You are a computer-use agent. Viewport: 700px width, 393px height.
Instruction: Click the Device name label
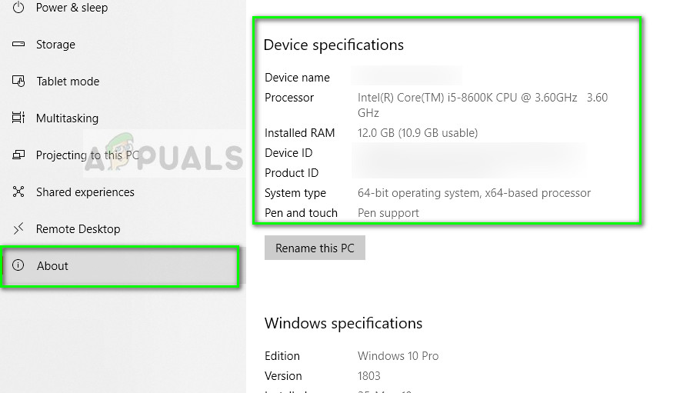point(297,78)
